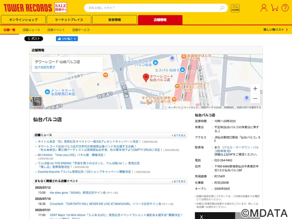This screenshot has width=292, height=219.
Task: Click 拡大地図を表示 link
Action: (x=45, y=67)
